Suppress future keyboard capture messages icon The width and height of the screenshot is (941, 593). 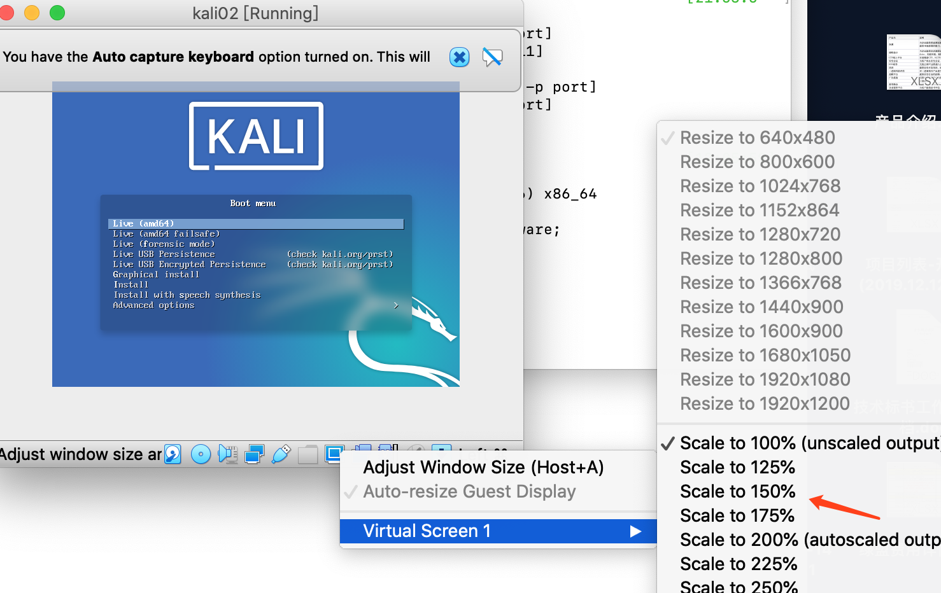pyautogui.click(x=492, y=57)
